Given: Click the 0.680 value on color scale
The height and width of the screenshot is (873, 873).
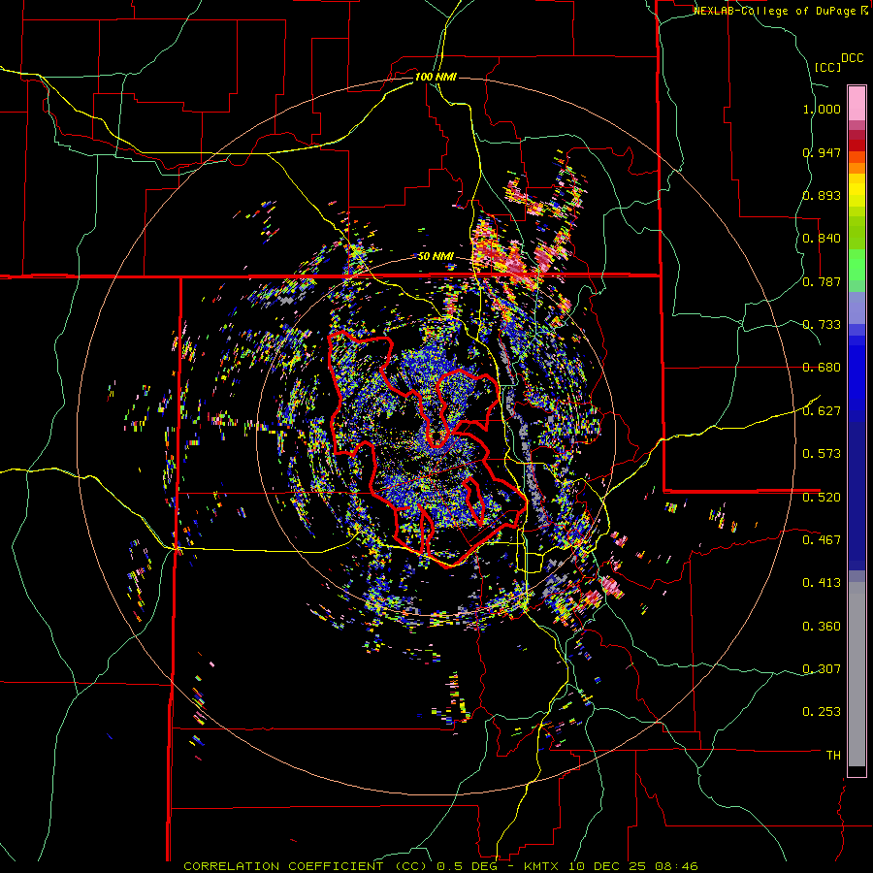Looking at the screenshot, I should (x=822, y=368).
